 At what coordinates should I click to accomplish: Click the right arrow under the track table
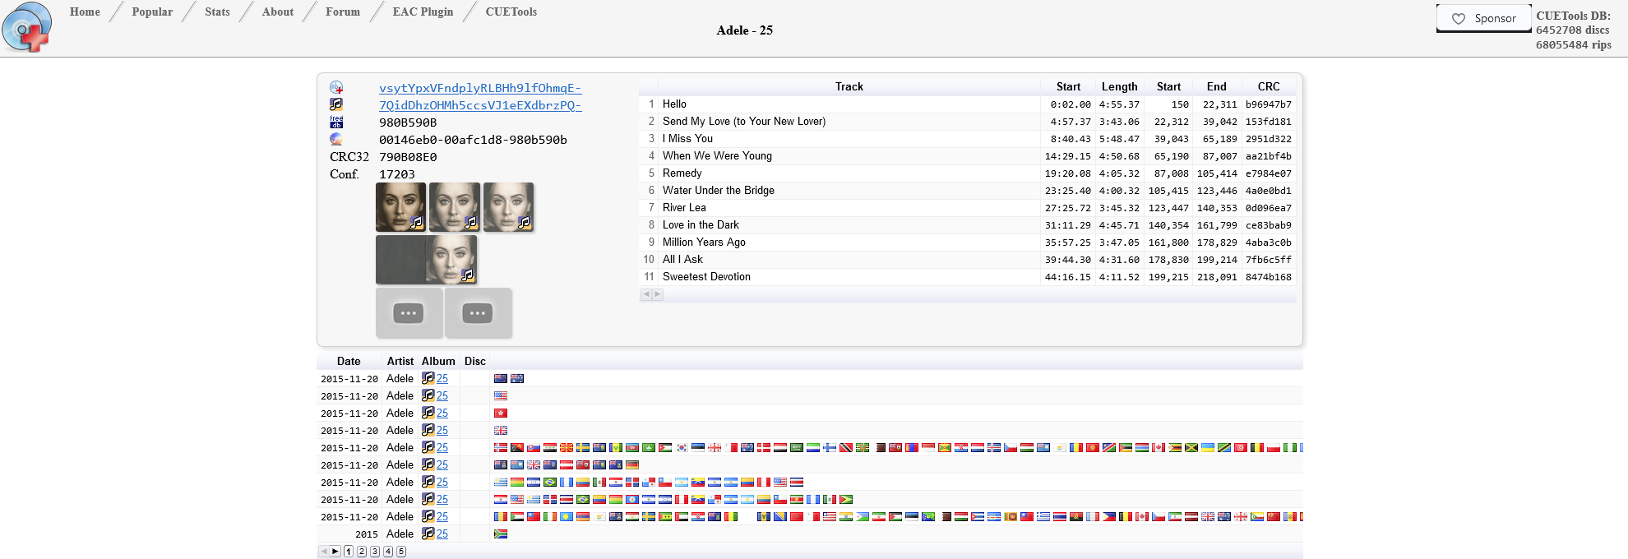pos(658,294)
